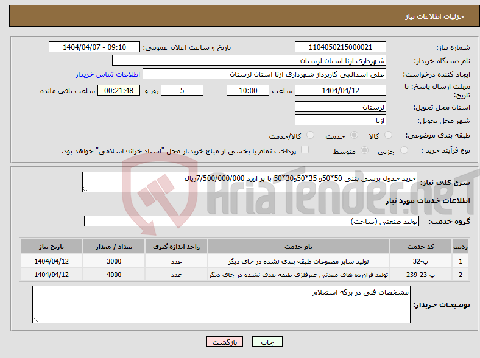This screenshot has height=358, width=480.
Task: Click the response deadline date 1404/04/12 field
Action: tap(340, 90)
